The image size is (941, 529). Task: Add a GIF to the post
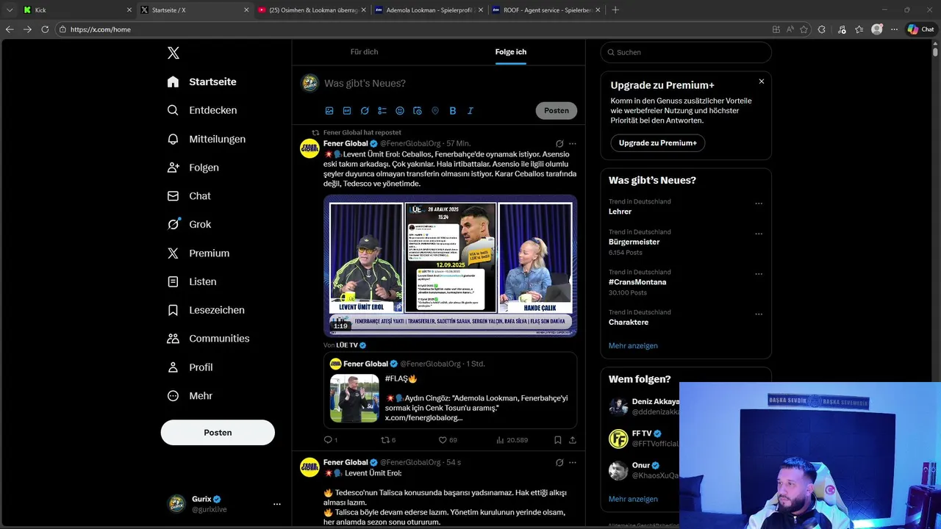point(347,111)
